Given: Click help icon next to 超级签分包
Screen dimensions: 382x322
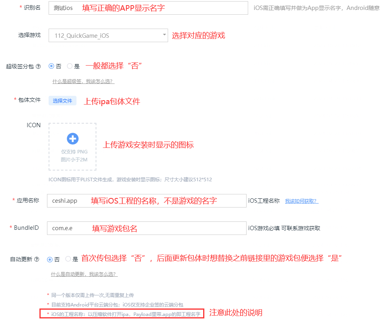Looking at the screenshot, I should tap(38, 67).
